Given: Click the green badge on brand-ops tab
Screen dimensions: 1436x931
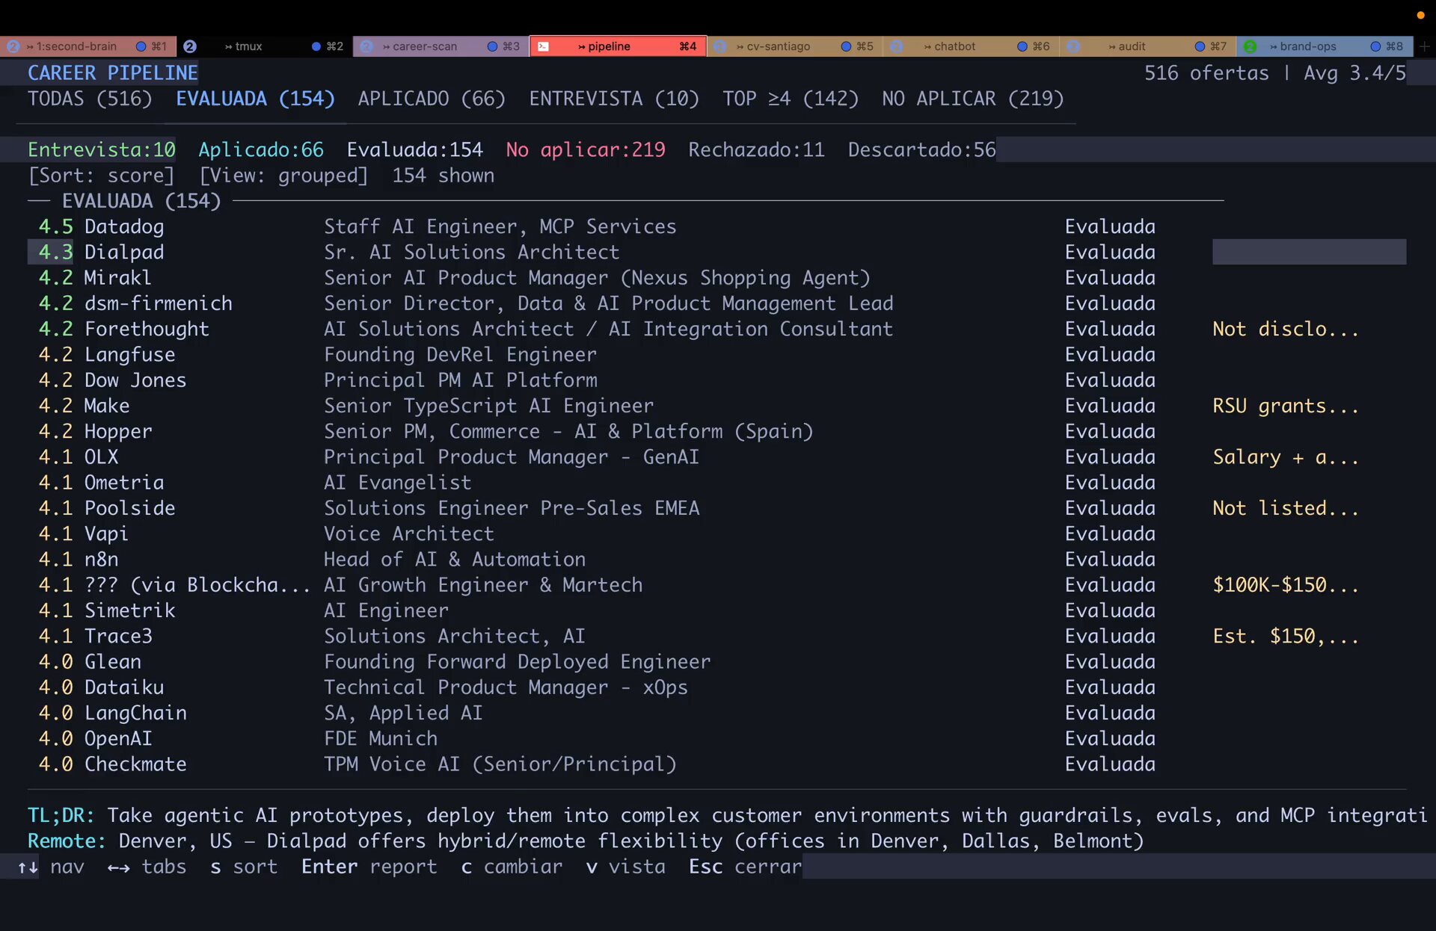Looking at the screenshot, I should (x=1250, y=46).
